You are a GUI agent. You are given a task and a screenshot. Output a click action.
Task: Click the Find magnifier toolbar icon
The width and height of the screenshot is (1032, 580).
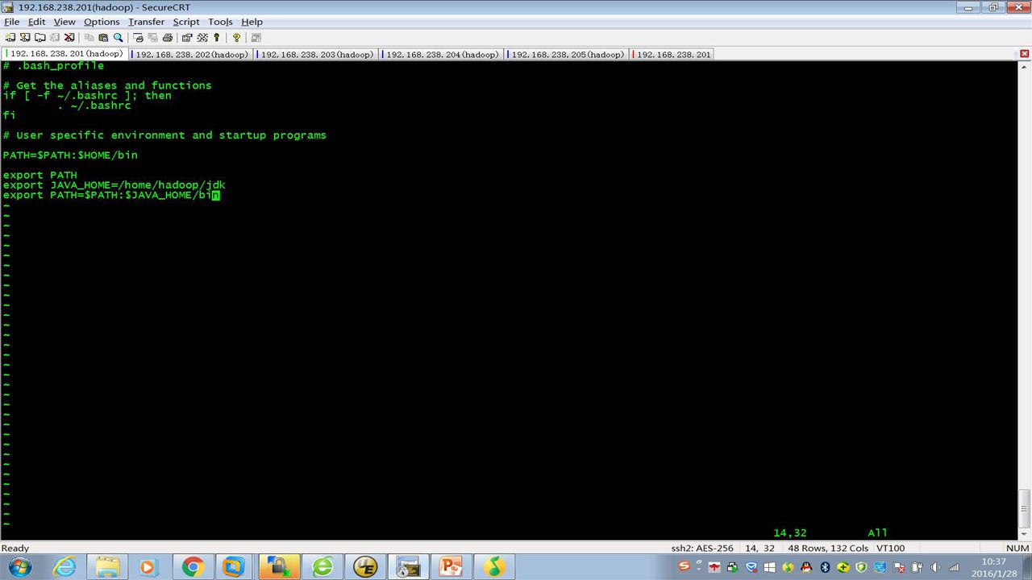pyautogui.click(x=118, y=38)
